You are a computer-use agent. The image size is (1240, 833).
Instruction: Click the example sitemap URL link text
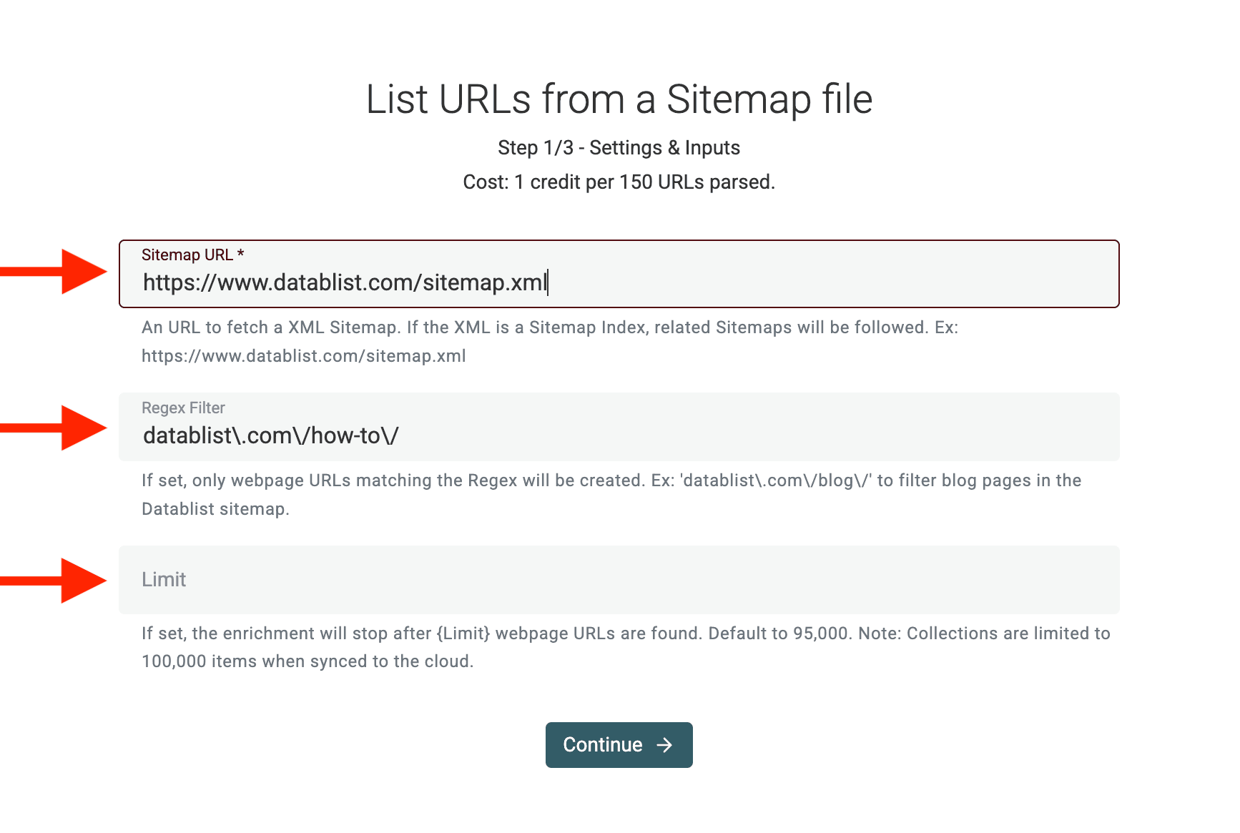coord(303,355)
